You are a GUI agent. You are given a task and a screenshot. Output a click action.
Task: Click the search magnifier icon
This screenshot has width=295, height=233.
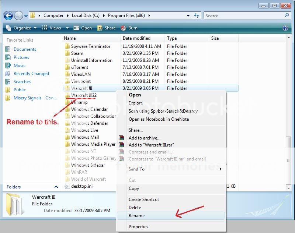(x=287, y=15)
